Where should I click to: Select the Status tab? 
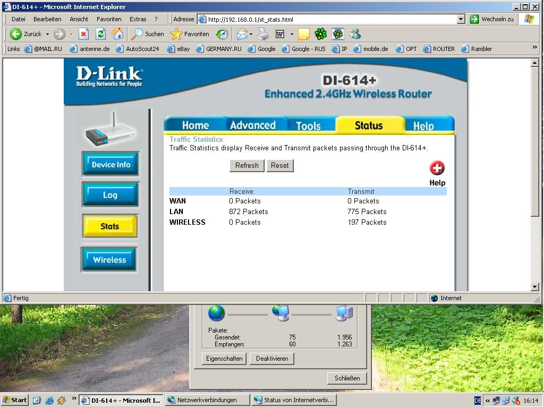(x=369, y=125)
